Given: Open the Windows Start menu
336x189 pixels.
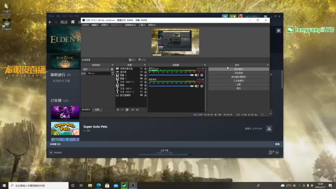Looking at the screenshot, I should [x=4, y=185].
